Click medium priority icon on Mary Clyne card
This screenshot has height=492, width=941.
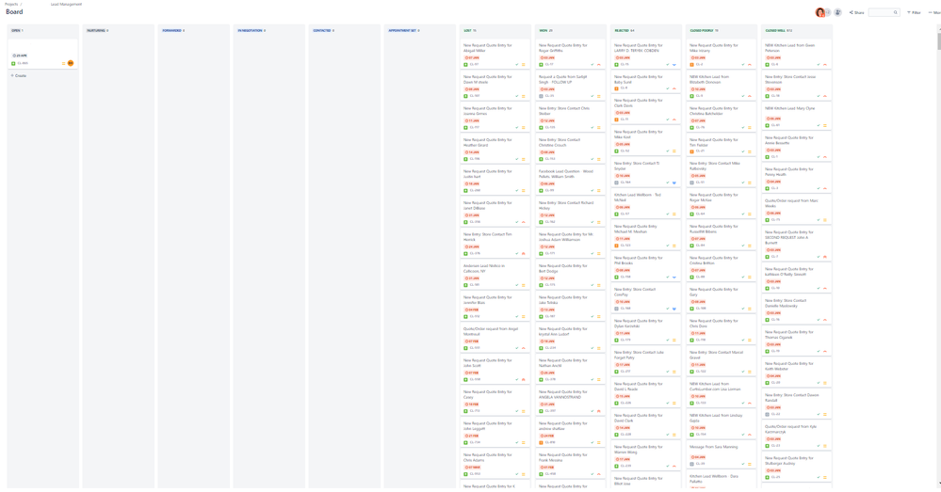[x=824, y=126]
